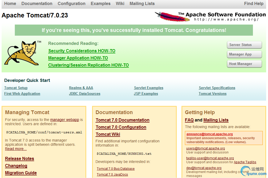Open the Migration Guide link
Viewport: 268px width, 178px height.
(x=21, y=173)
